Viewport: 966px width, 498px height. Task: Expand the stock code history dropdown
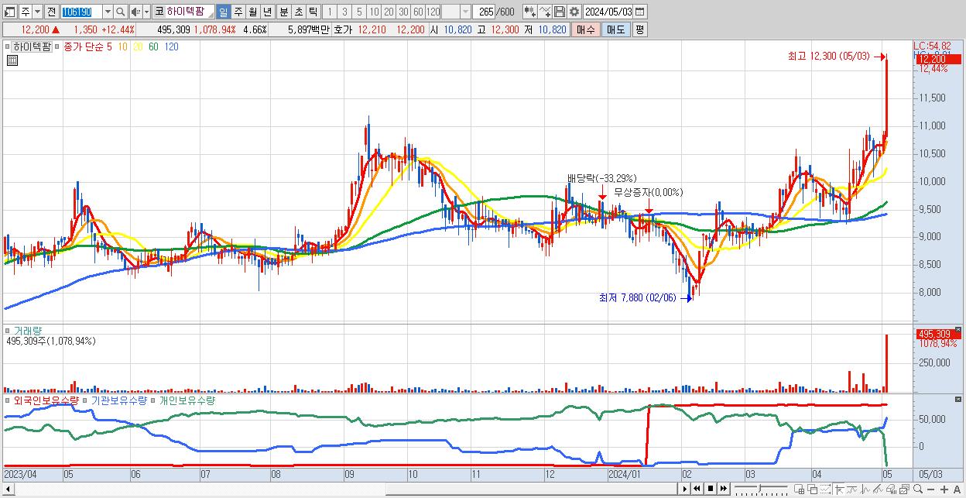[108, 12]
